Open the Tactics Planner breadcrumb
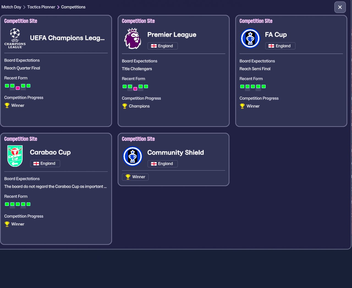The image size is (352, 288). 41,7
